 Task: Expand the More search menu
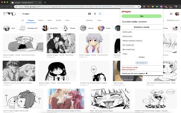coord(67,20)
